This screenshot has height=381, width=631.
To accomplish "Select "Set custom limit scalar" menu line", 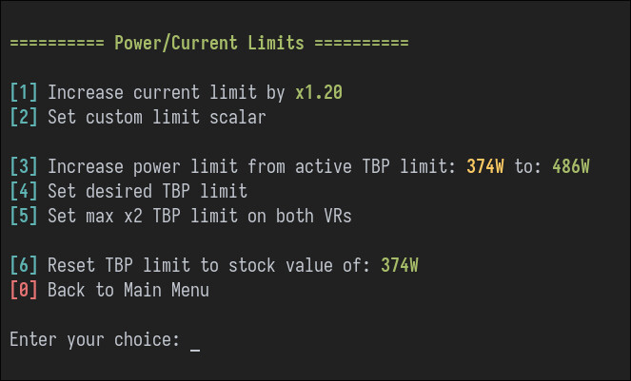I will [157, 118].
